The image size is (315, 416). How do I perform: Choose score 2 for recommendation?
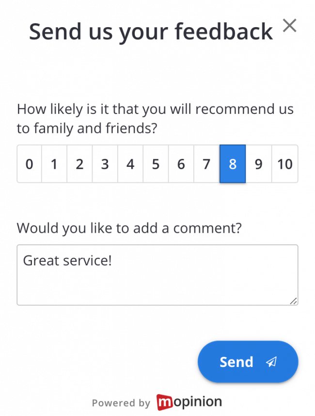(79, 164)
